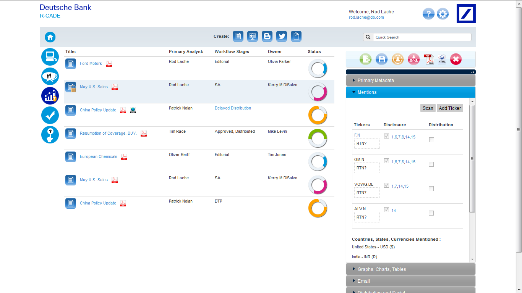Click the browser page scrollbar thumb
The image size is (522, 293).
click(x=519, y=130)
